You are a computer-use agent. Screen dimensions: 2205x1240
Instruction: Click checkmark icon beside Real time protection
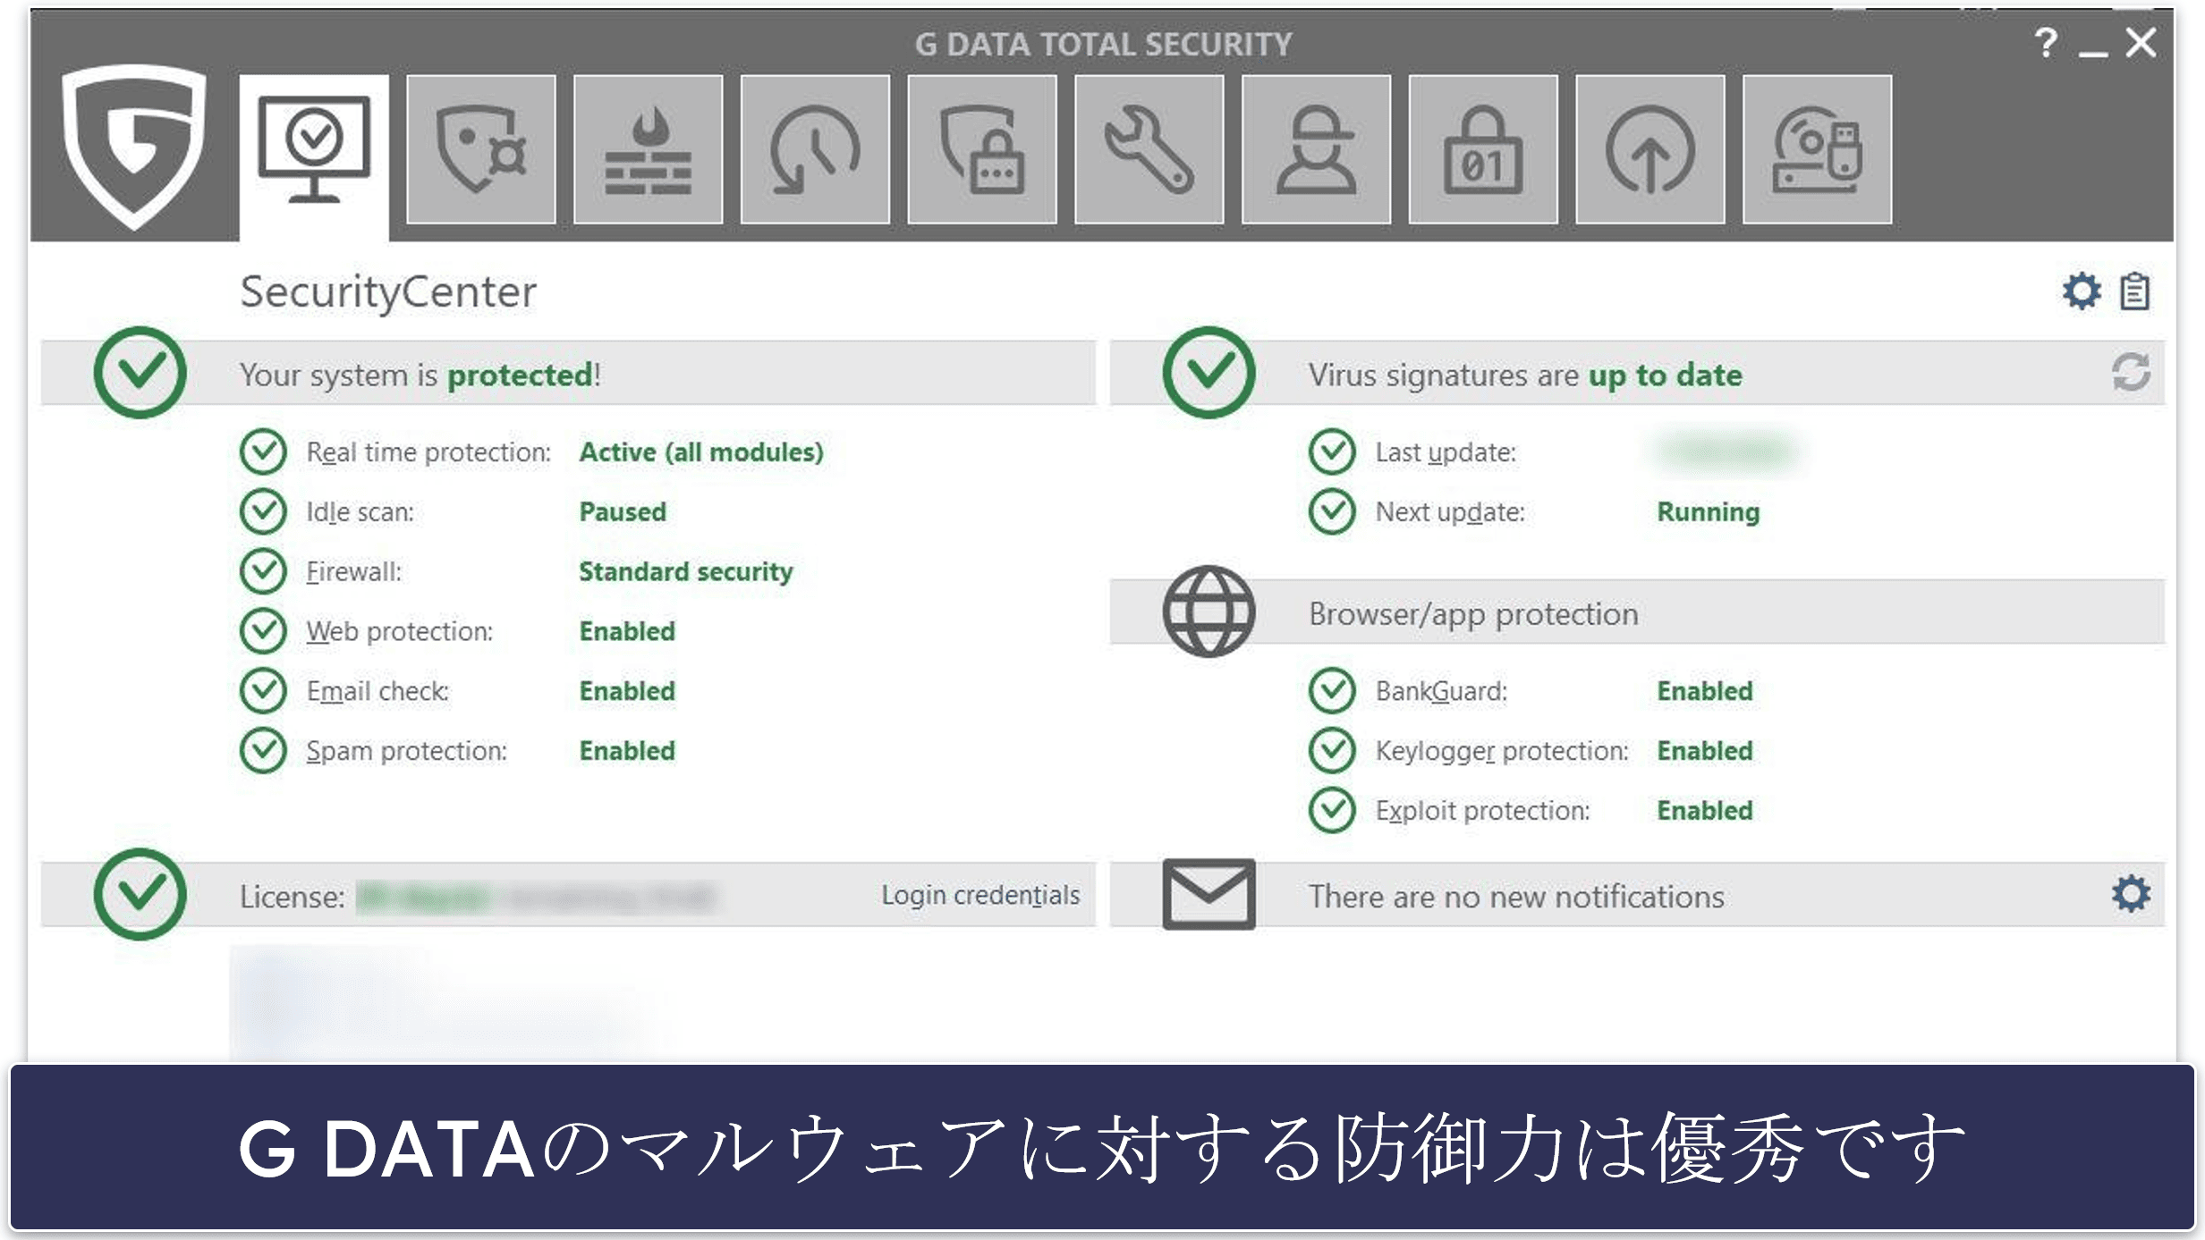pyautogui.click(x=263, y=451)
